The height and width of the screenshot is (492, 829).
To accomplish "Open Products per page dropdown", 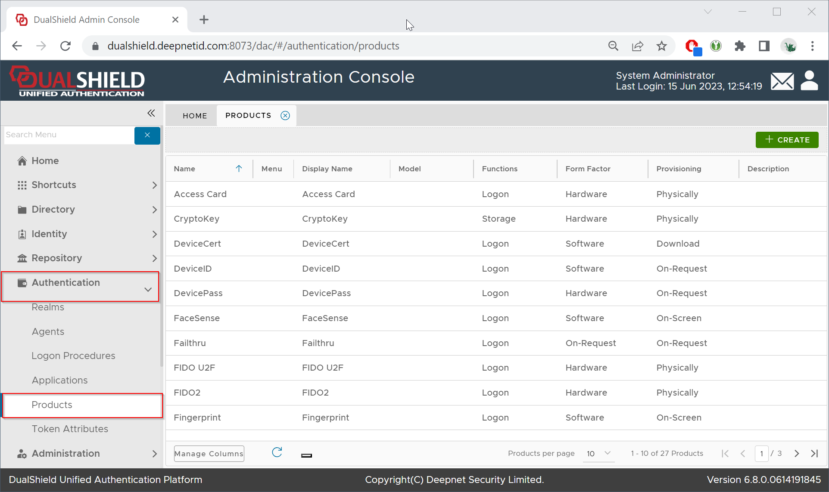I will 598,453.
